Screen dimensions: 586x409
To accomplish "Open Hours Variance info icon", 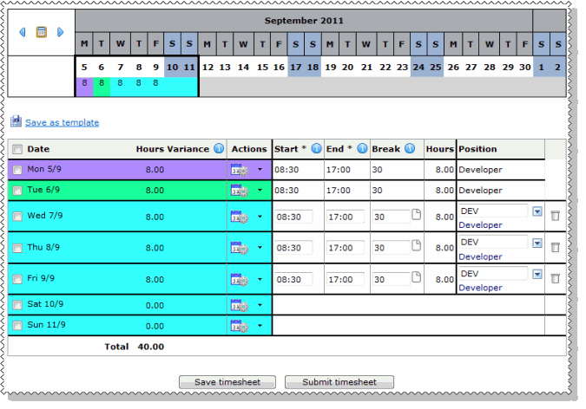I will pyautogui.click(x=219, y=148).
